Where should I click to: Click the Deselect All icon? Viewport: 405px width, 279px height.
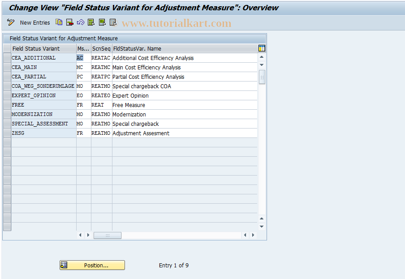point(113,22)
